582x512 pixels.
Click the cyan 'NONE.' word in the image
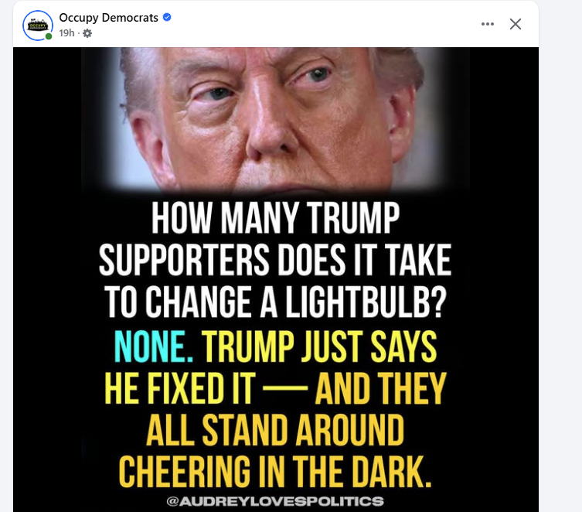coord(151,347)
